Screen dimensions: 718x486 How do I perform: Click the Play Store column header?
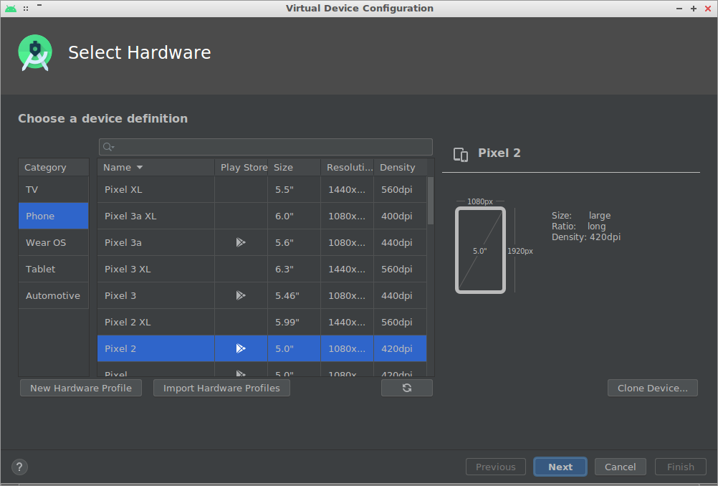pyautogui.click(x=241, y=168)
